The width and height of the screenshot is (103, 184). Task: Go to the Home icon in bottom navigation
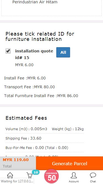10,175
